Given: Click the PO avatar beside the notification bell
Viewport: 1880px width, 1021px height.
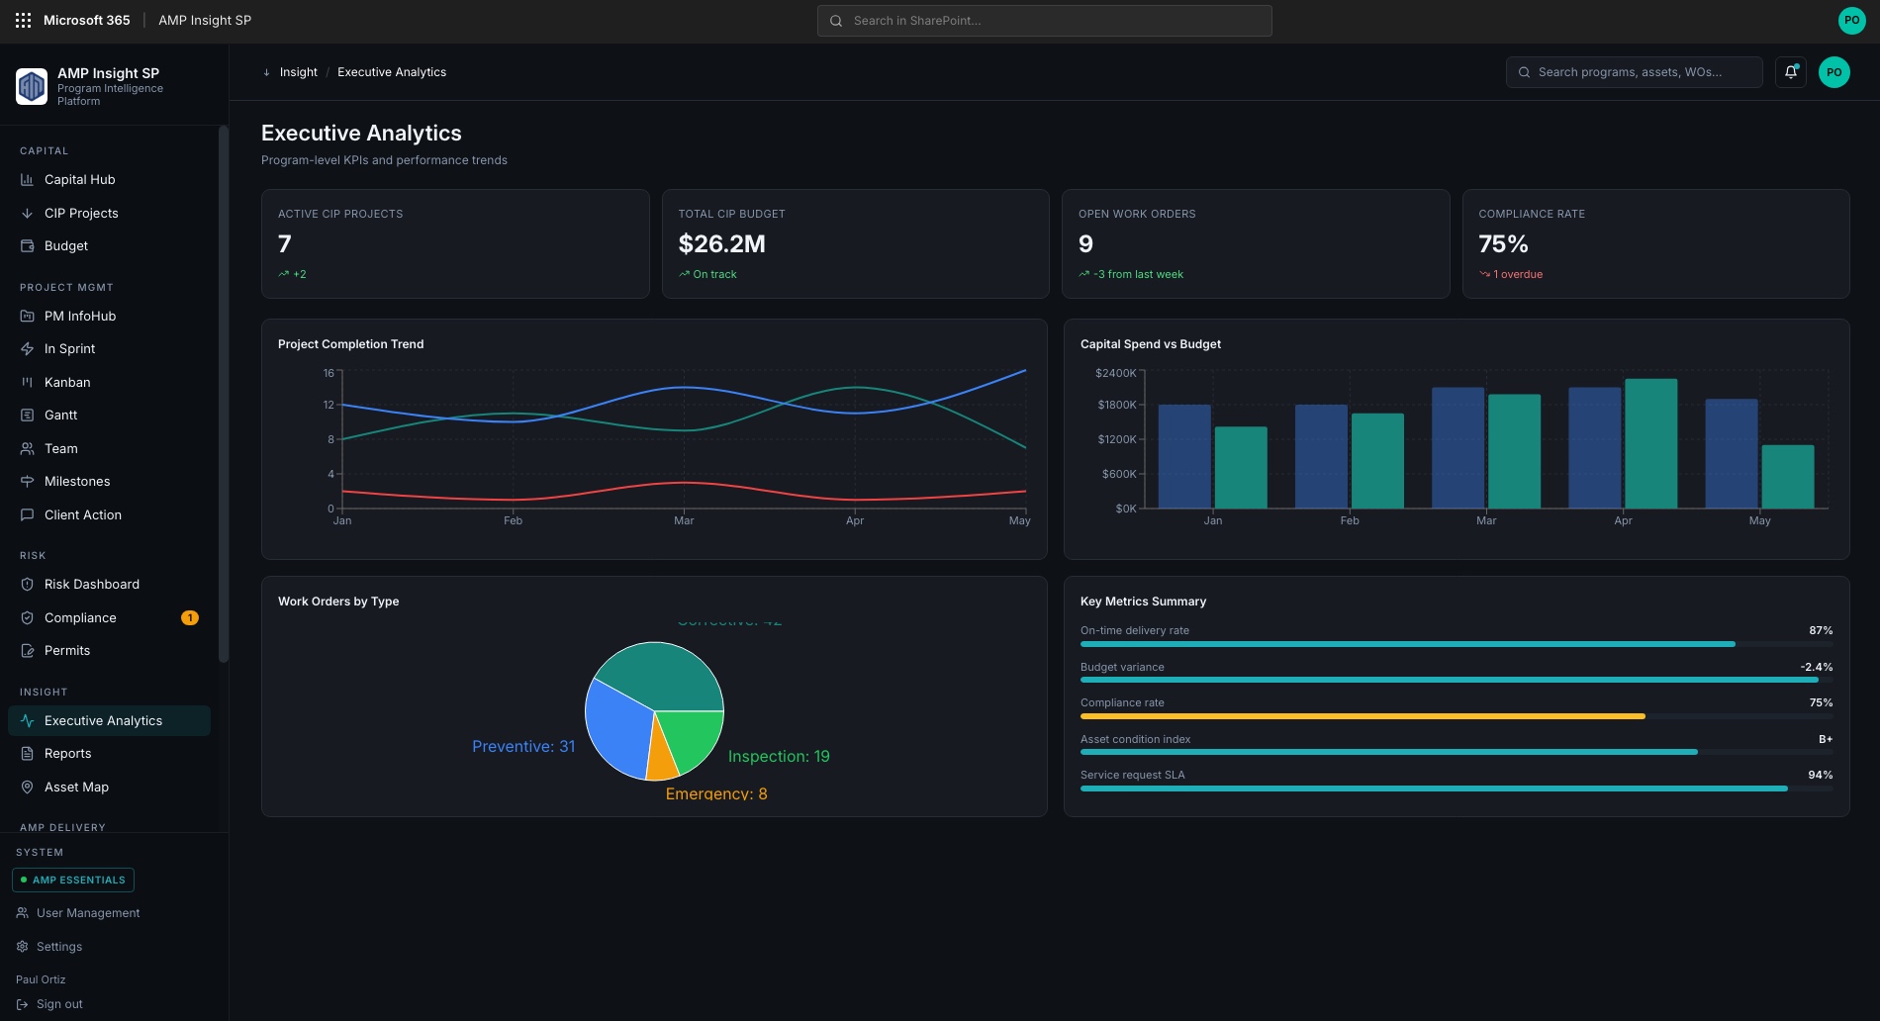Looking at the screenshot, I should [1834, 72].
